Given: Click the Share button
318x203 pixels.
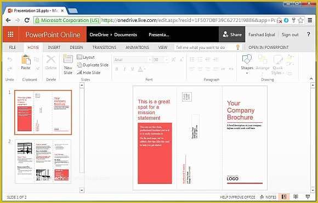Looking at the screenshot, I should point(232,35).
